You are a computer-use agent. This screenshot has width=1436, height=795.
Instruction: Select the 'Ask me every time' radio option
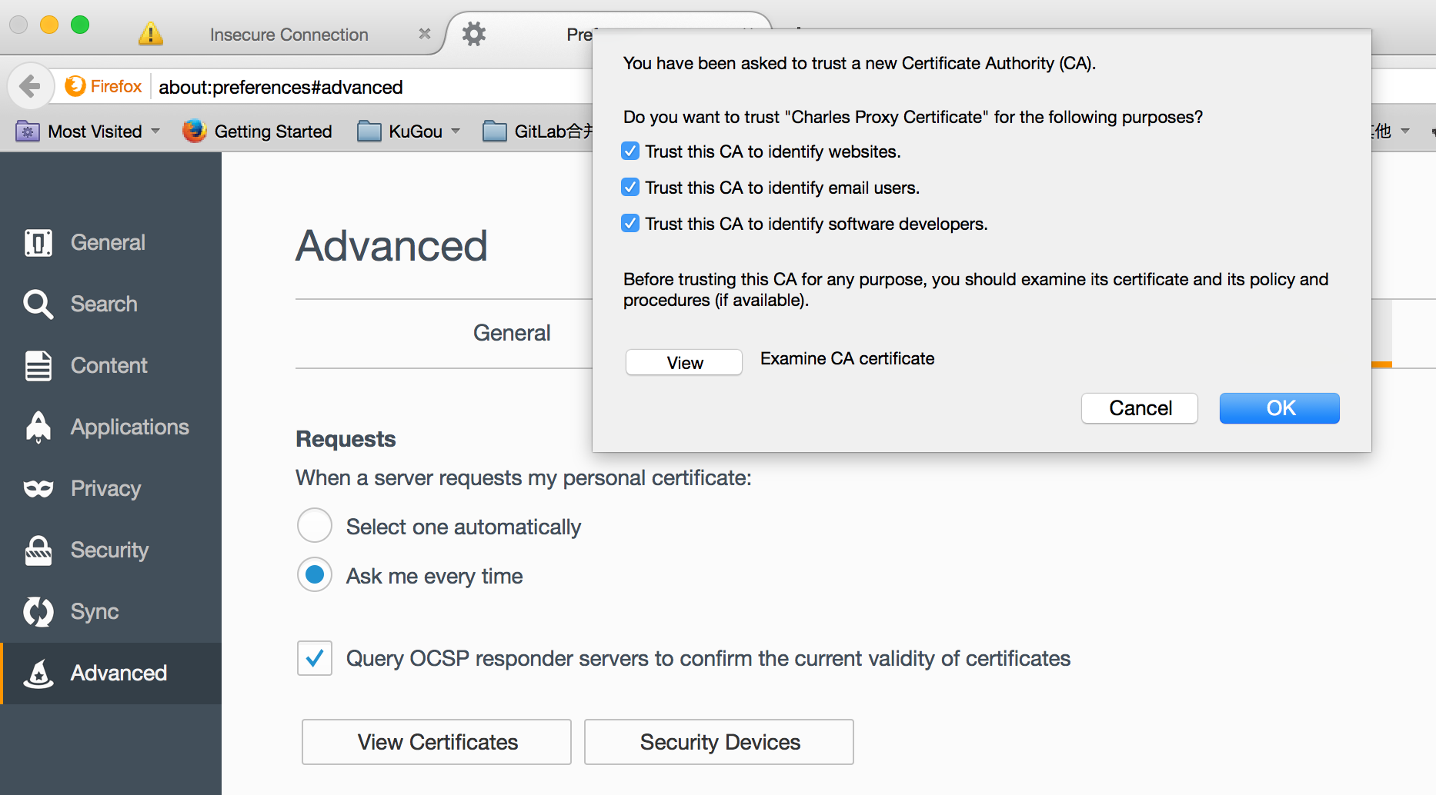315,575
